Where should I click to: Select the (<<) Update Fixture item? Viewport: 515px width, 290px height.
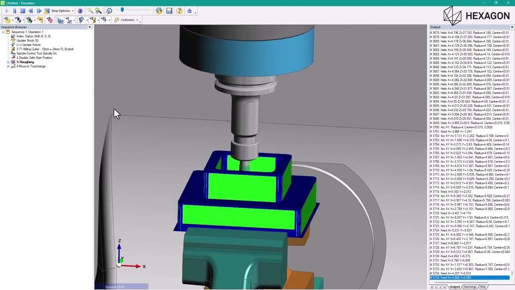coord(28,45)
